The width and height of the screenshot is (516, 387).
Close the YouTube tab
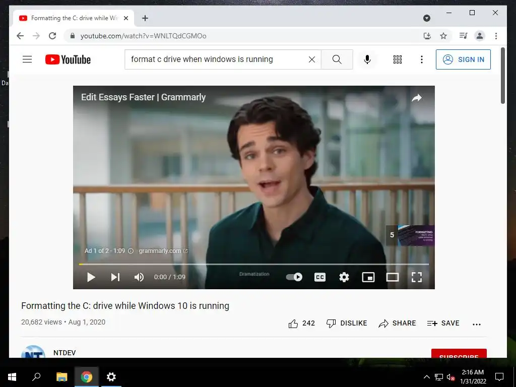click(x=125, y=18)
